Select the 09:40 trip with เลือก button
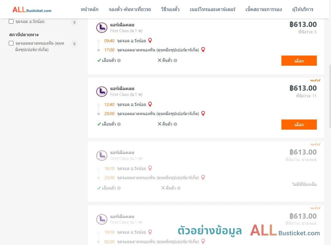The image size is (331, 245). pyautogui.click(x=299, y=61)
